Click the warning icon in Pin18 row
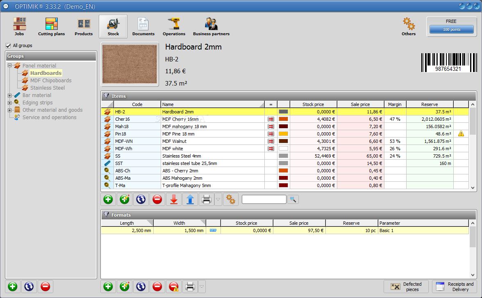 pyautogui.click(x=461, y=134)
